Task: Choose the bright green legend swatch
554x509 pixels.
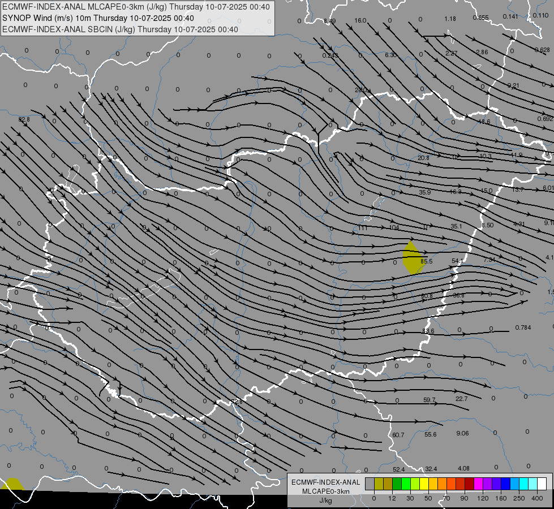Action: click(x=406, y=484)
